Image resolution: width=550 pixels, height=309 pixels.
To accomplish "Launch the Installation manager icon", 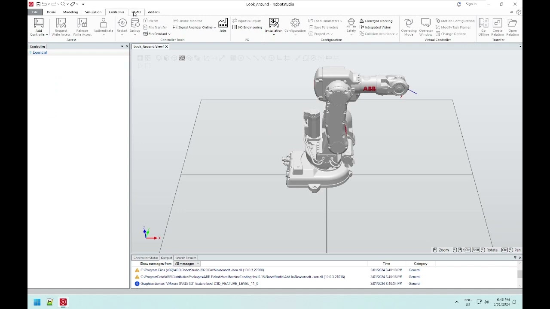I will coord(274,23).
